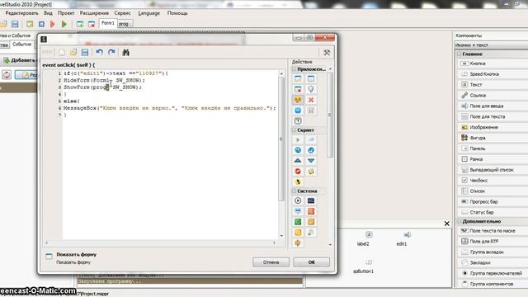The image size is (528, 297).
Task: Click the red X action icon
Action: tap(311, 100)
